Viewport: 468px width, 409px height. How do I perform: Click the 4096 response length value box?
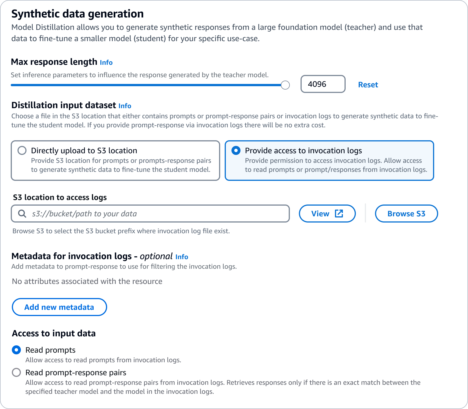point(323,84)
